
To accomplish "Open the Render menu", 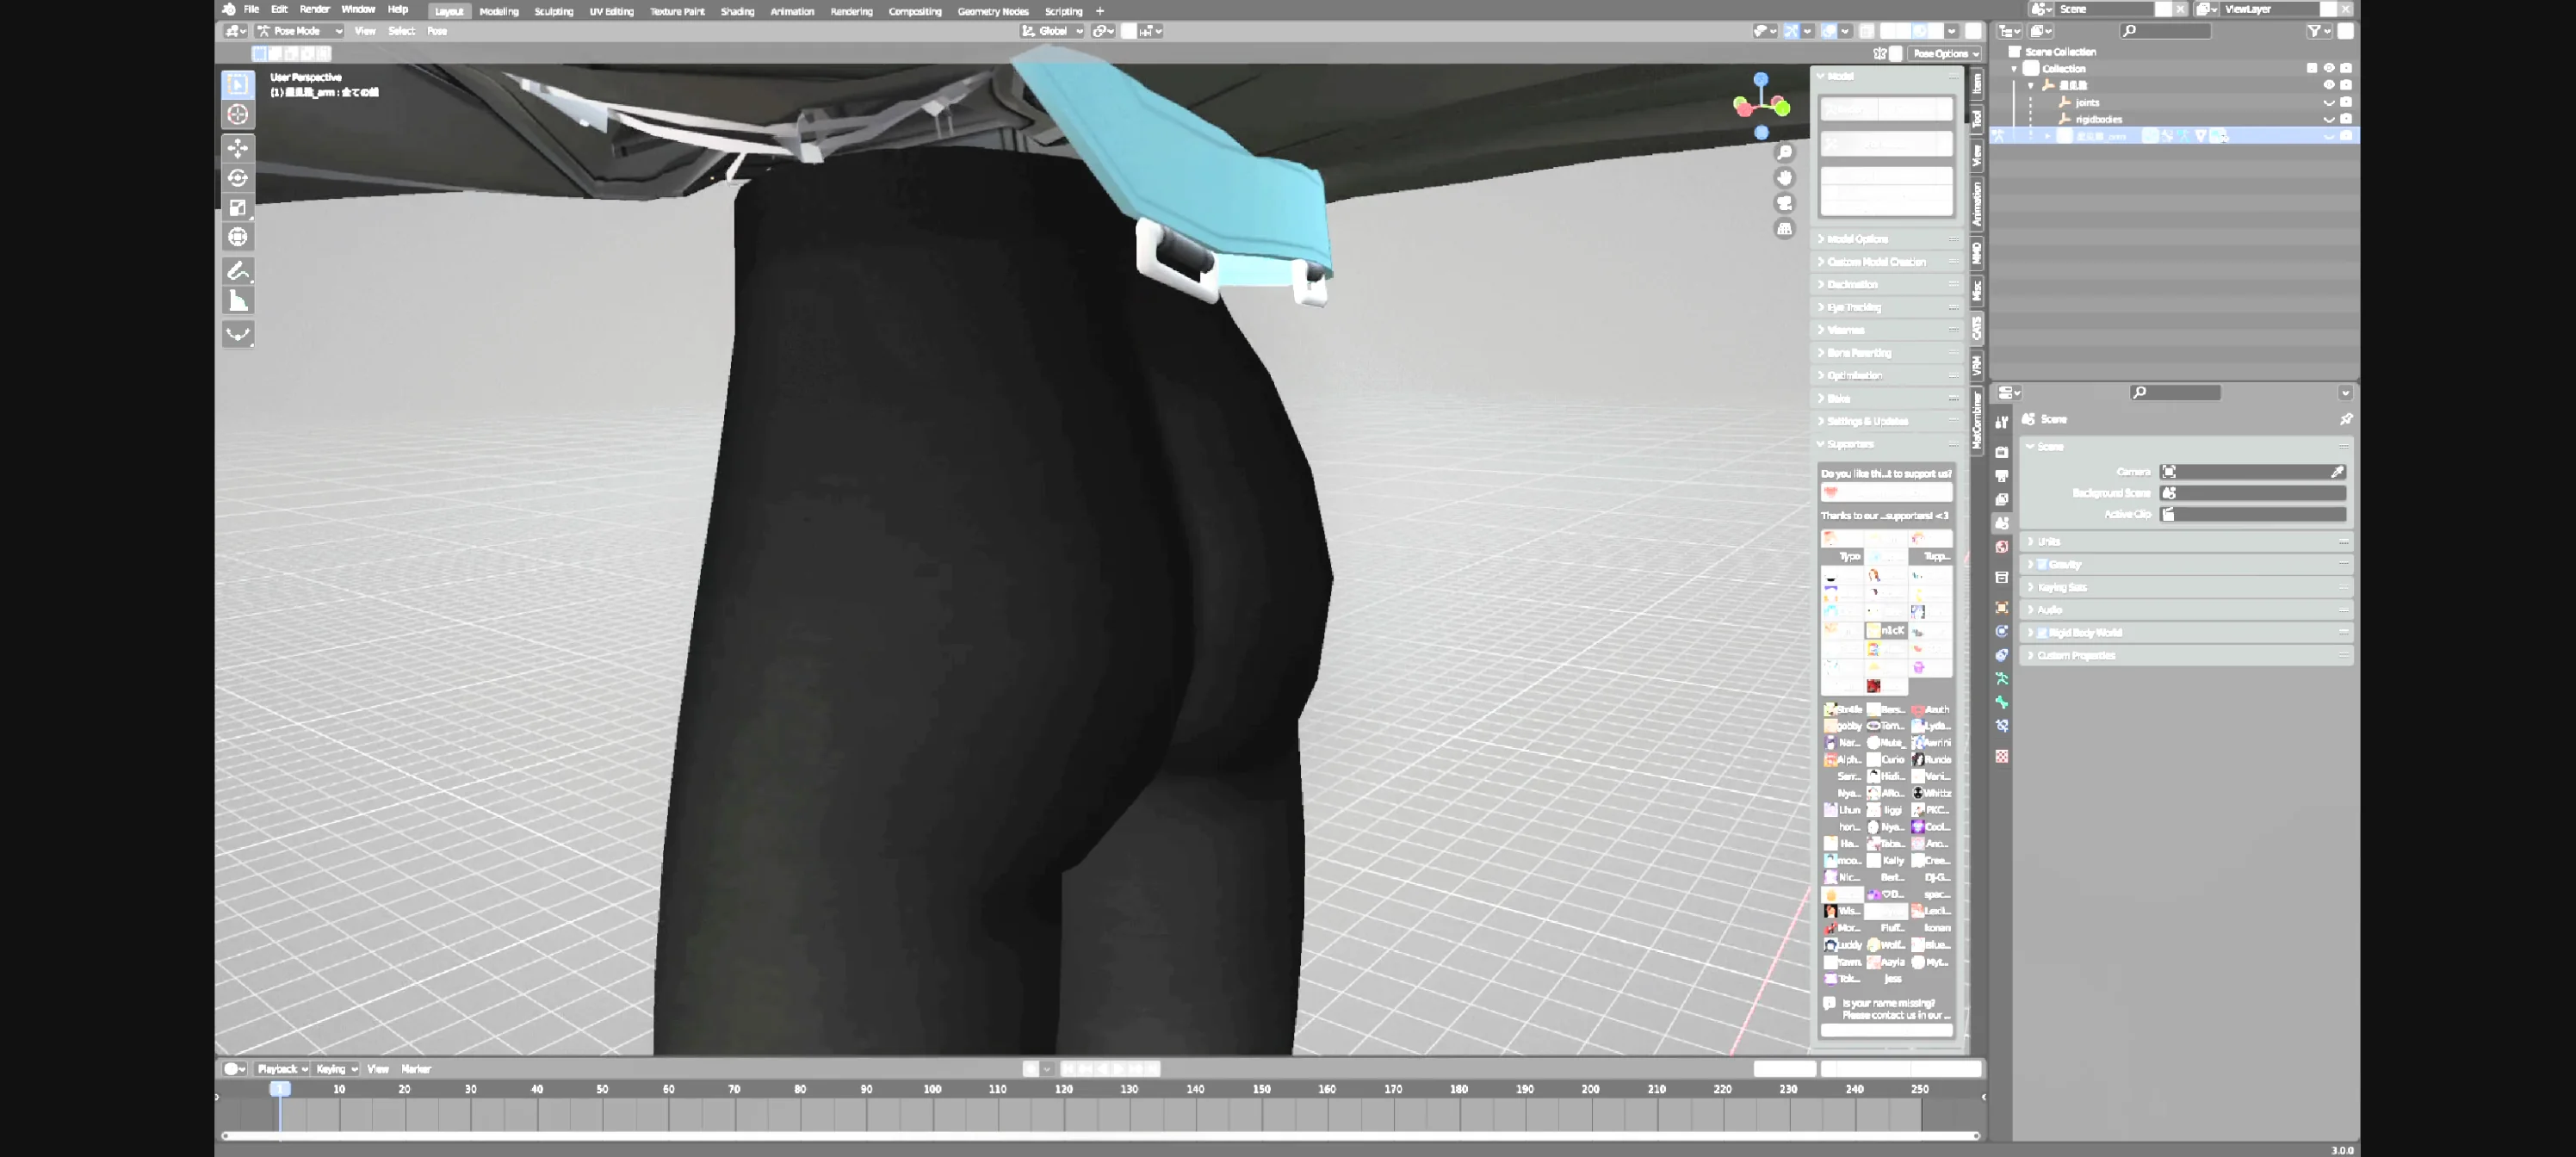I will [314, 9].
